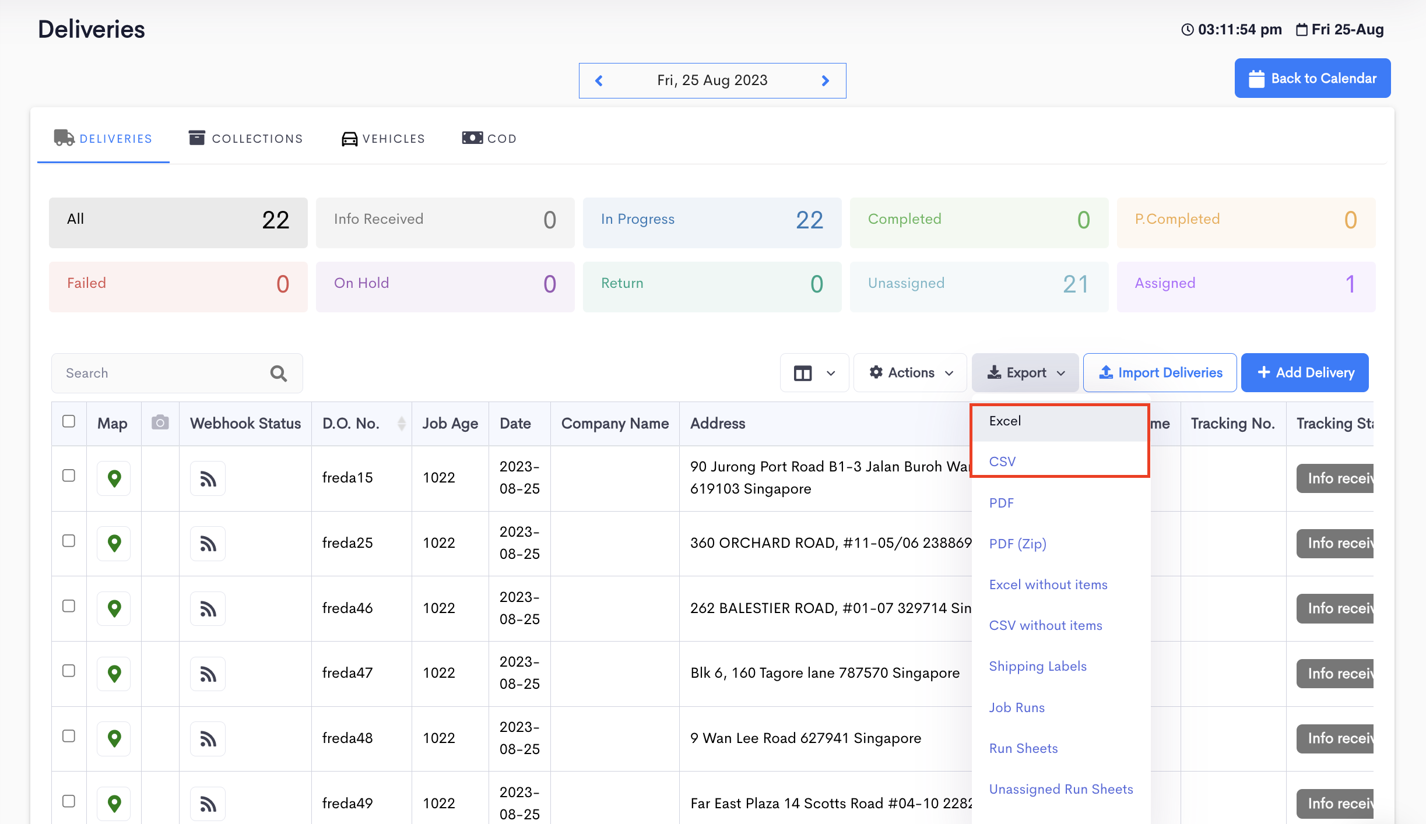Export Unassigned Run Sheets

tap(1060, 789)
